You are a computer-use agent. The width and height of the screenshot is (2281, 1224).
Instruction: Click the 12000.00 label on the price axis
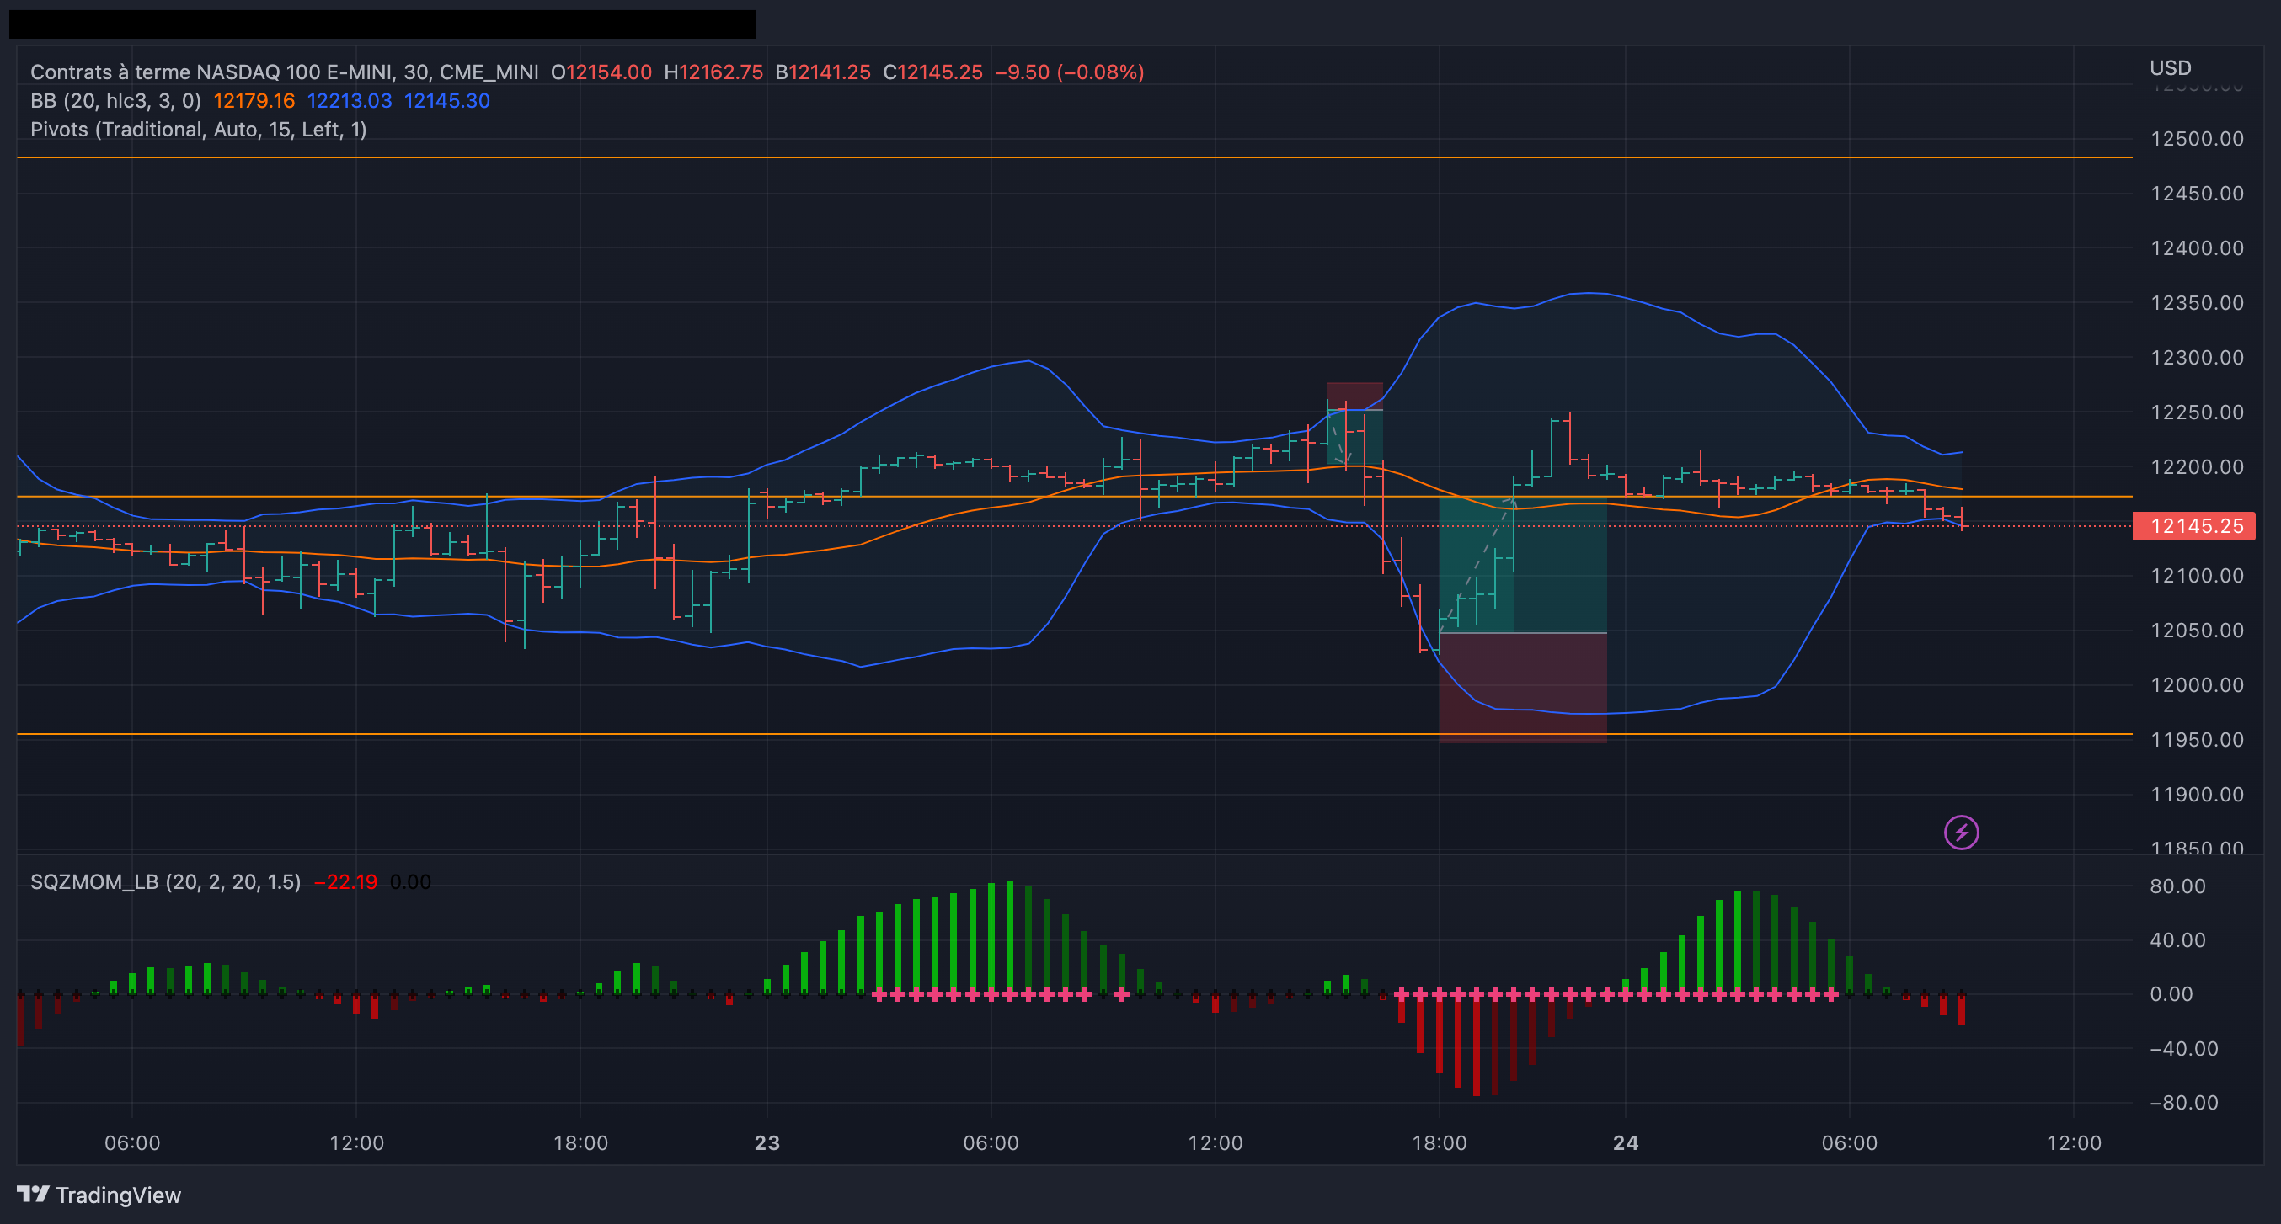coord(2196,685)
